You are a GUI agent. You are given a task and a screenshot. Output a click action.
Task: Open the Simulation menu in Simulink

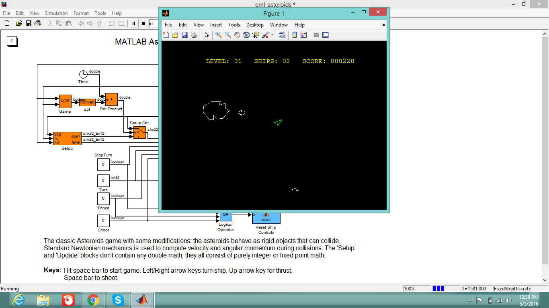tap(56, 13)
